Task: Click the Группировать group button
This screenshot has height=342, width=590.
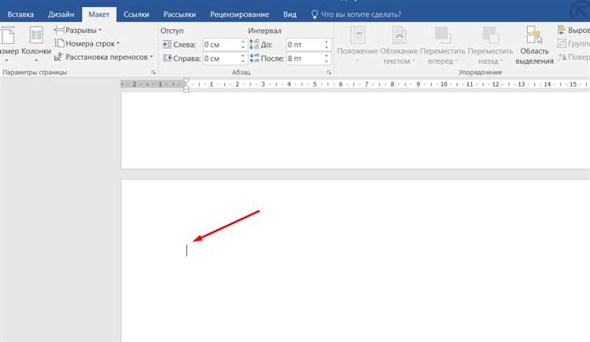Action: [573, 44]
